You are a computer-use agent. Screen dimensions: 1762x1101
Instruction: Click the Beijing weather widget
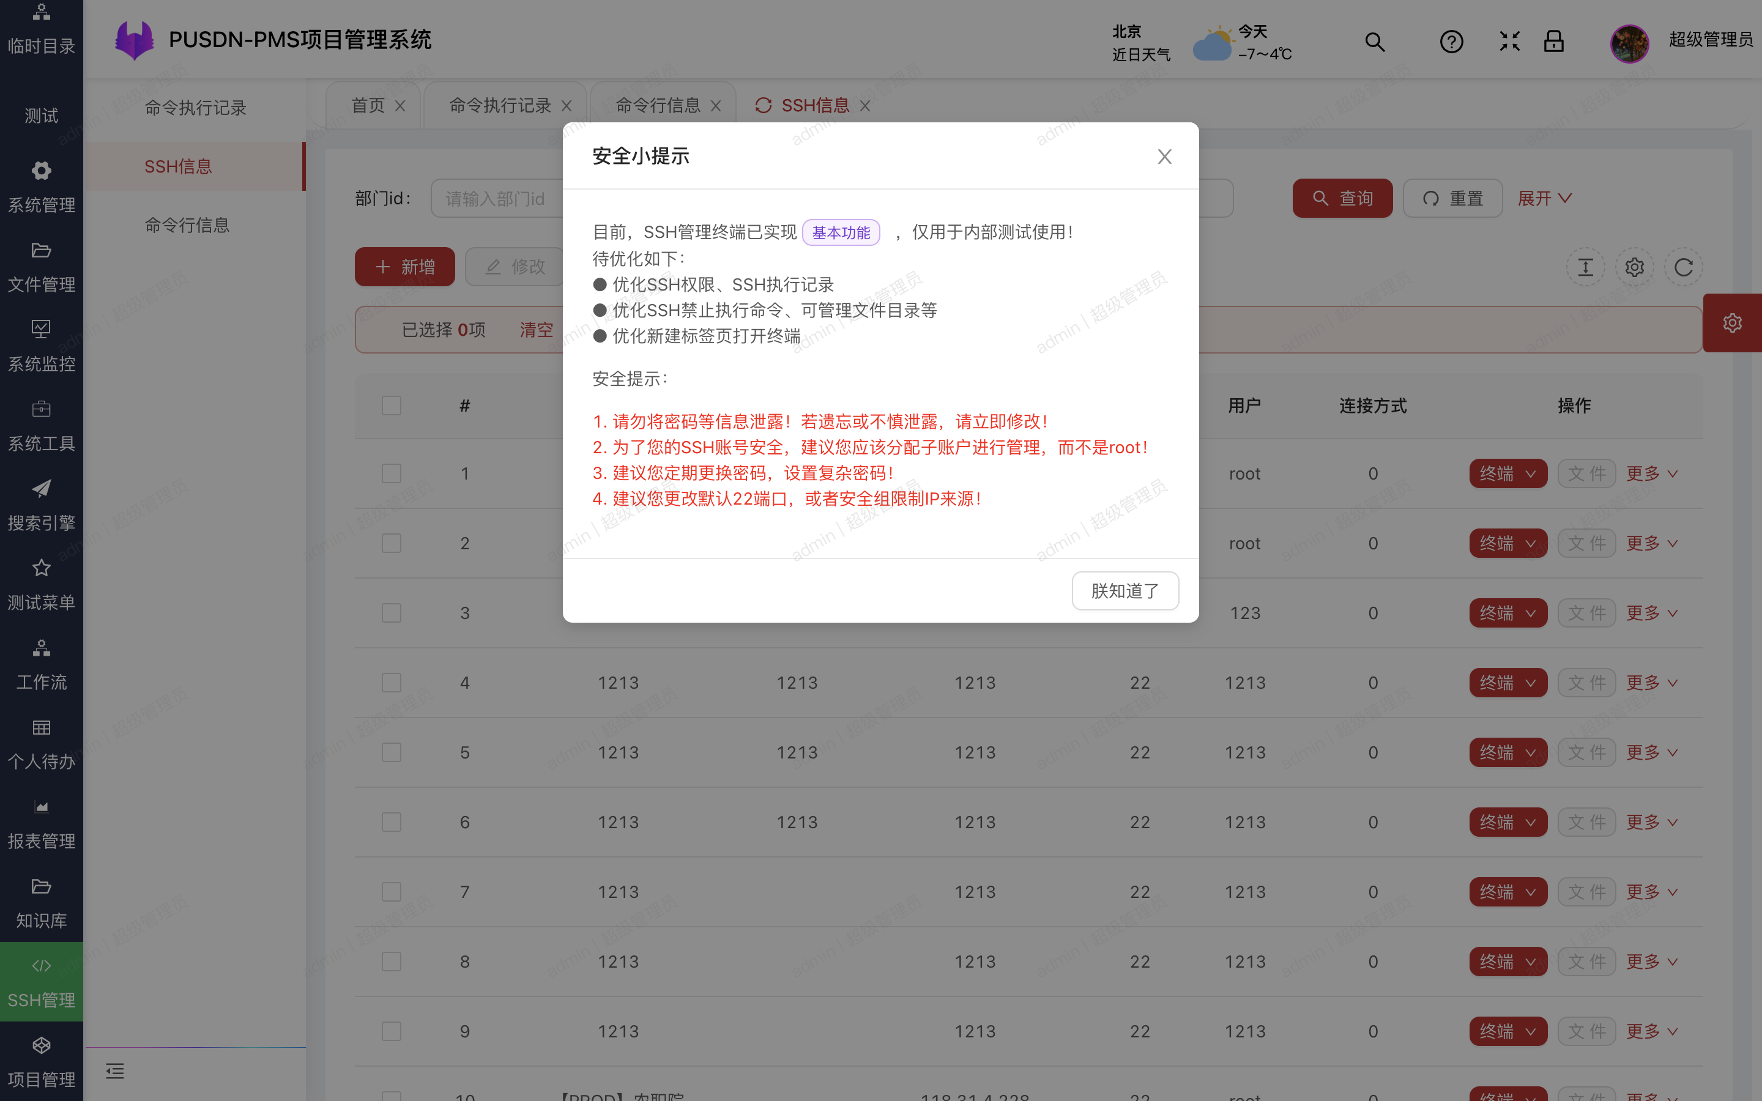coord(1202,43)
